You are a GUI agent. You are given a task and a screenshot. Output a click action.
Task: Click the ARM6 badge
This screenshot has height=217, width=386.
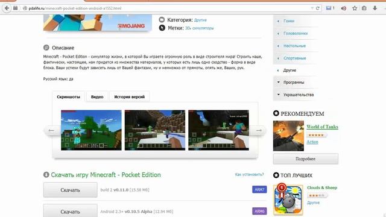tap(259, 211)
